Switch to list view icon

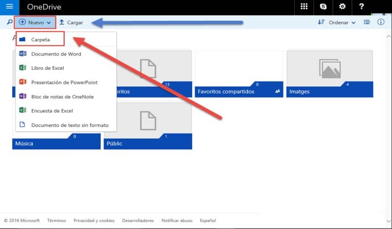coord(367,22)
